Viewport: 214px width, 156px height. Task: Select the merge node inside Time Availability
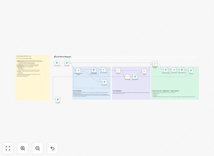tap(144, 71)
